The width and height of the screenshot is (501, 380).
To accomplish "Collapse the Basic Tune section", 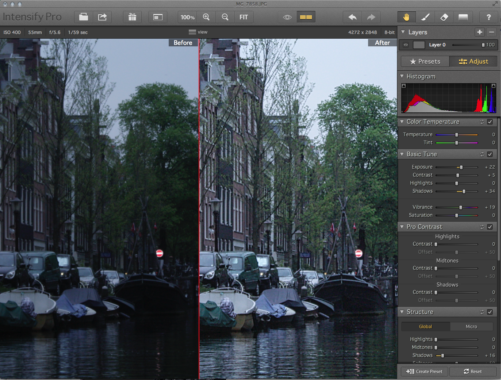I will point(402,154).
